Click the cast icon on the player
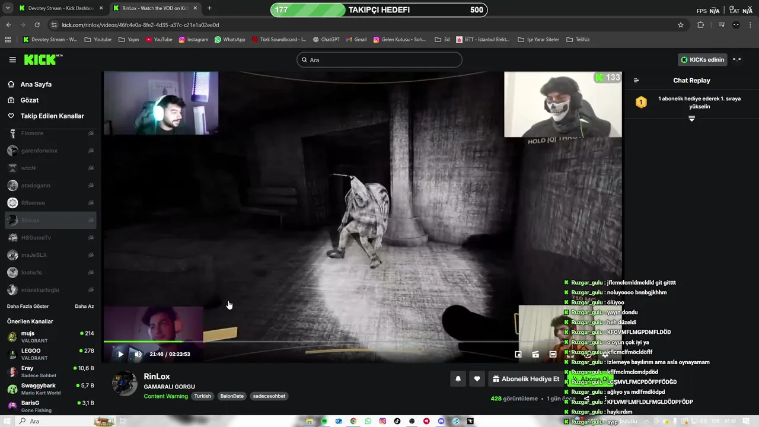 point(535,354)
